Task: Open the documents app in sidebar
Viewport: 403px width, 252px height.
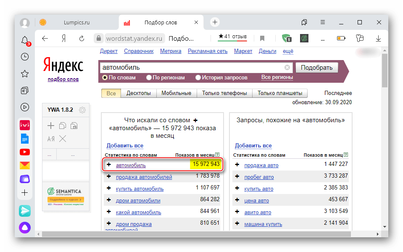Action: (25, 139)
